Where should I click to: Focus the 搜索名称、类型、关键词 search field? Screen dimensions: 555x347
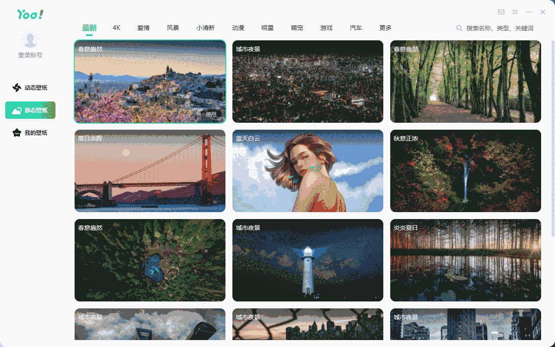[499, 28]
